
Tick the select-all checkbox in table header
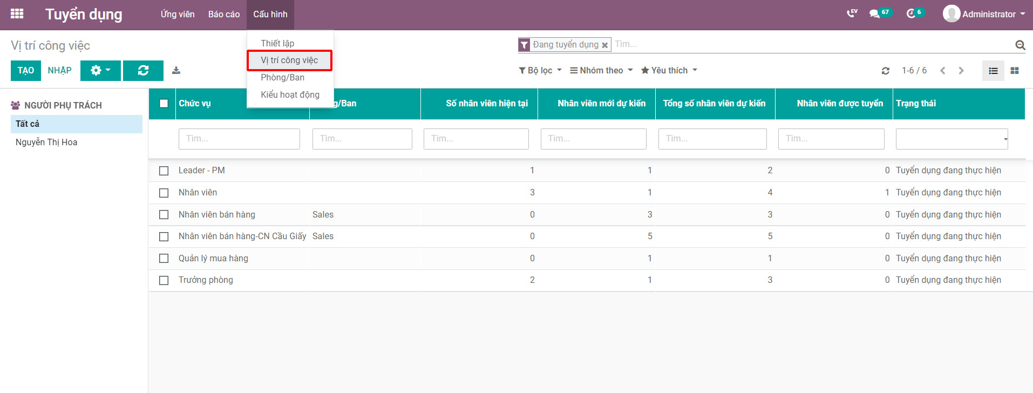[164, 103]
